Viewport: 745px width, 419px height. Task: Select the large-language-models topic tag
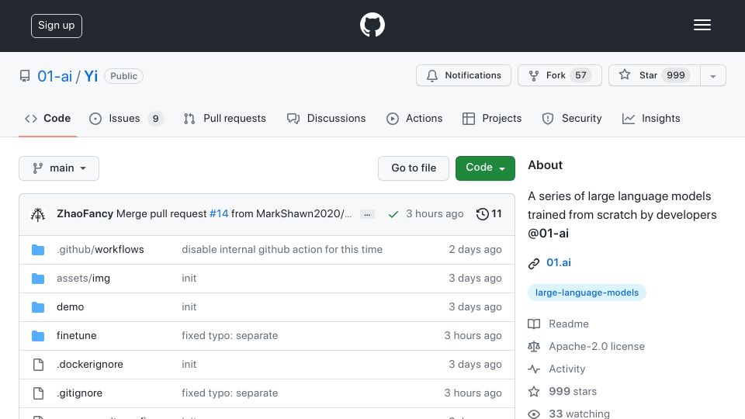pyautogui.click(x=587, y=293)
